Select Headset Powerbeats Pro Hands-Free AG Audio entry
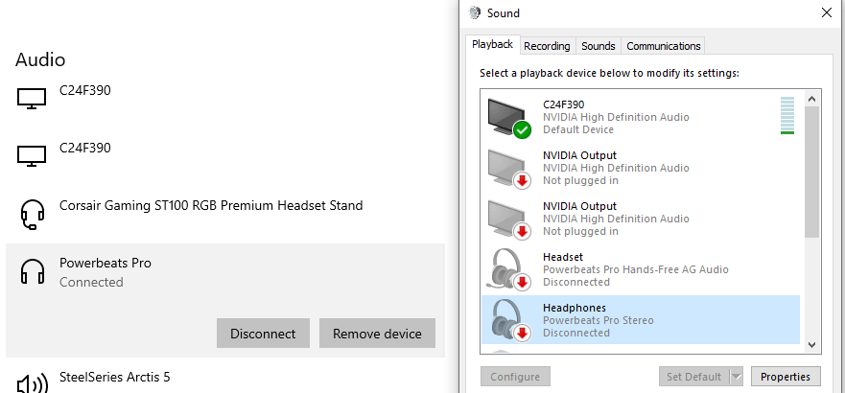 [x=640, y=269]
